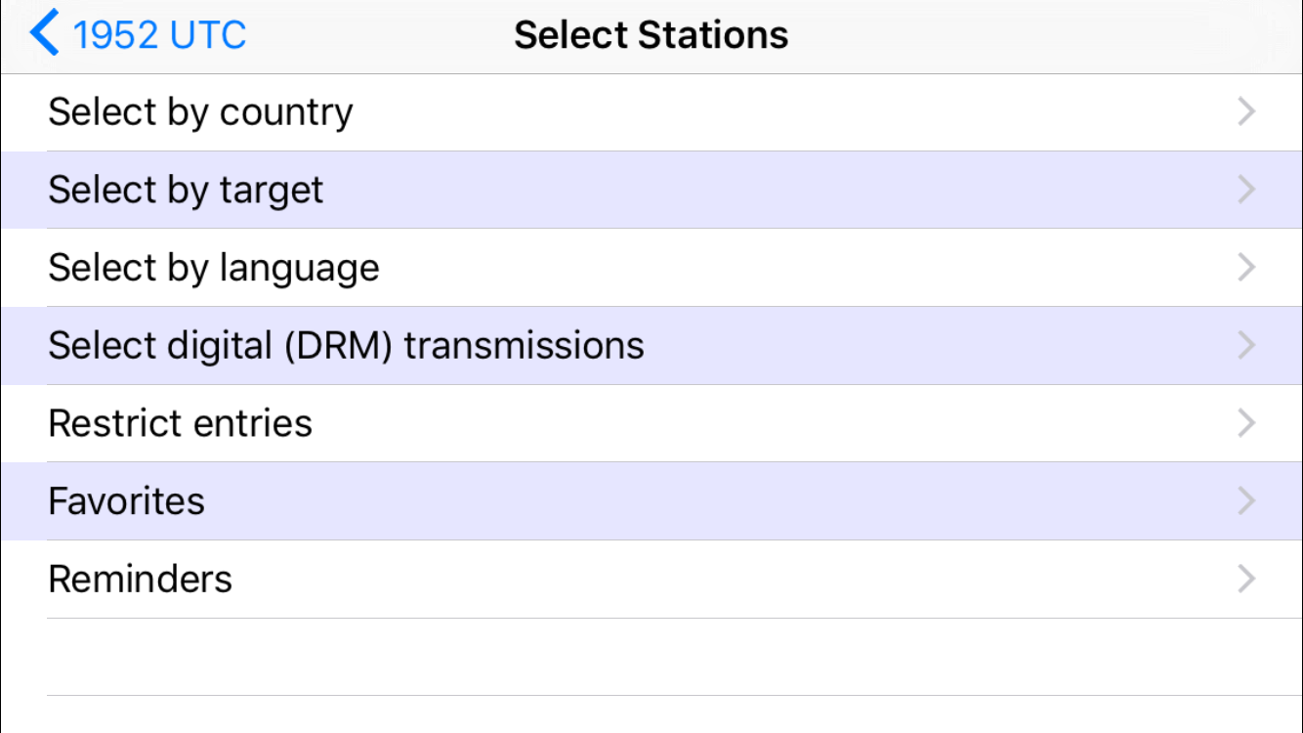The height and width of the screenshot is (733, 1303).
Task: Return to the 1952 UTC screen
Action: click(x=137, y=34)
